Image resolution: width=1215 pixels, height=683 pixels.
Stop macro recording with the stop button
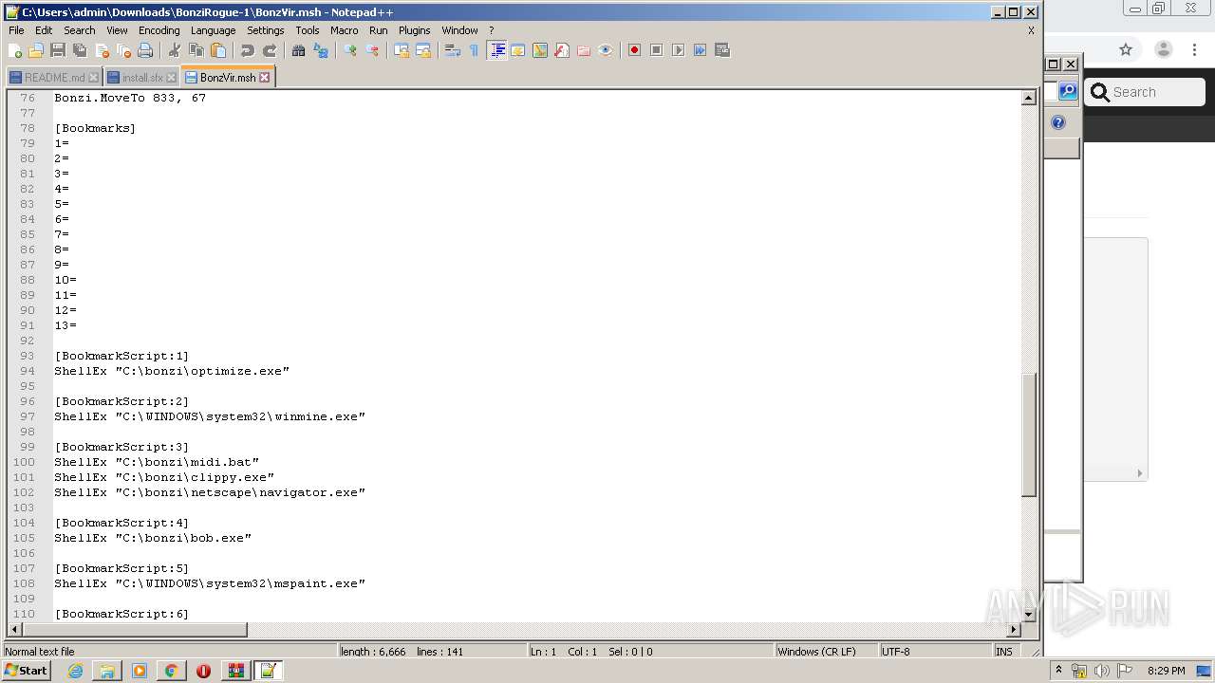656,50
